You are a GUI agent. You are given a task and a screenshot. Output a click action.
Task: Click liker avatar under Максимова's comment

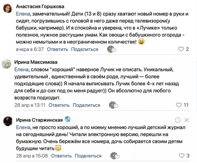(x=114, y=105)
